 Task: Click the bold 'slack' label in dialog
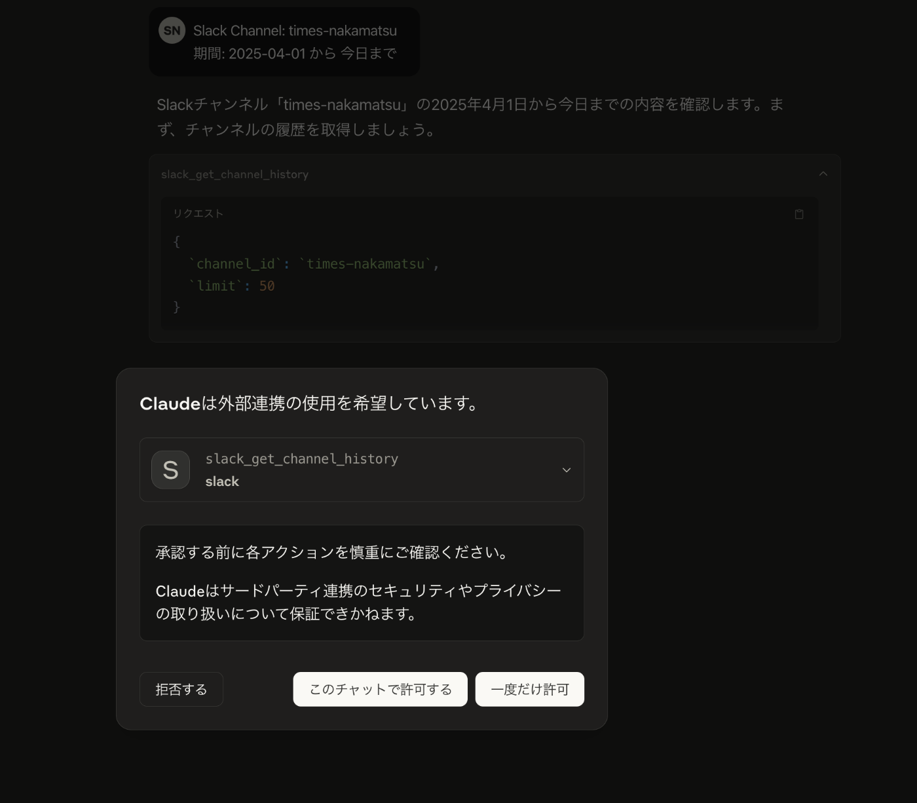tap(222, 481)
